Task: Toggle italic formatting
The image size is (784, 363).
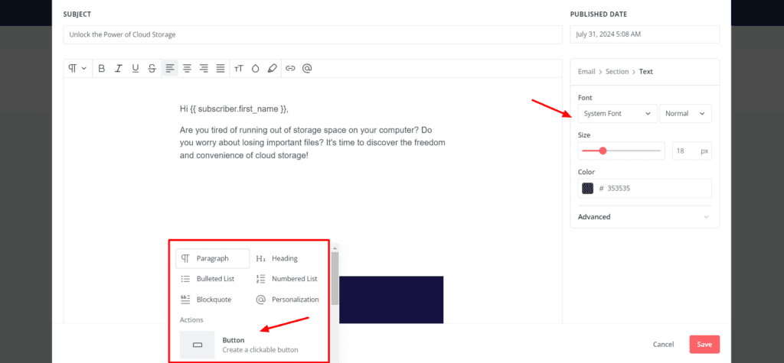Action: pyautogui.click(x=119, y=69)
